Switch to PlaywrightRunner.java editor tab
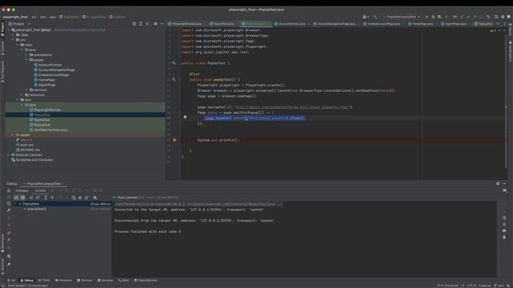This screenshot has width=513, height=288. pyautogui.click(x=187, y=24)
